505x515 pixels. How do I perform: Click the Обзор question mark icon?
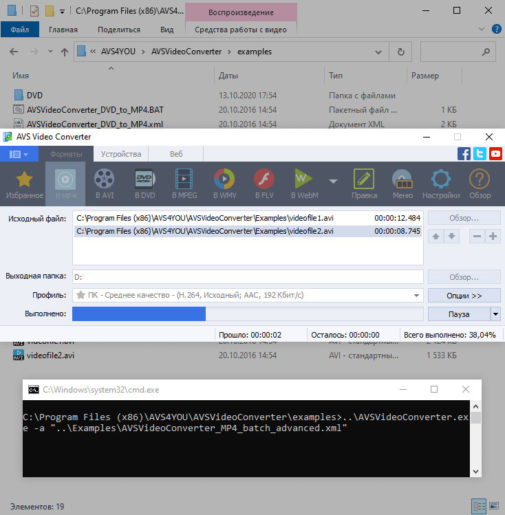click(x=480, y=184)
